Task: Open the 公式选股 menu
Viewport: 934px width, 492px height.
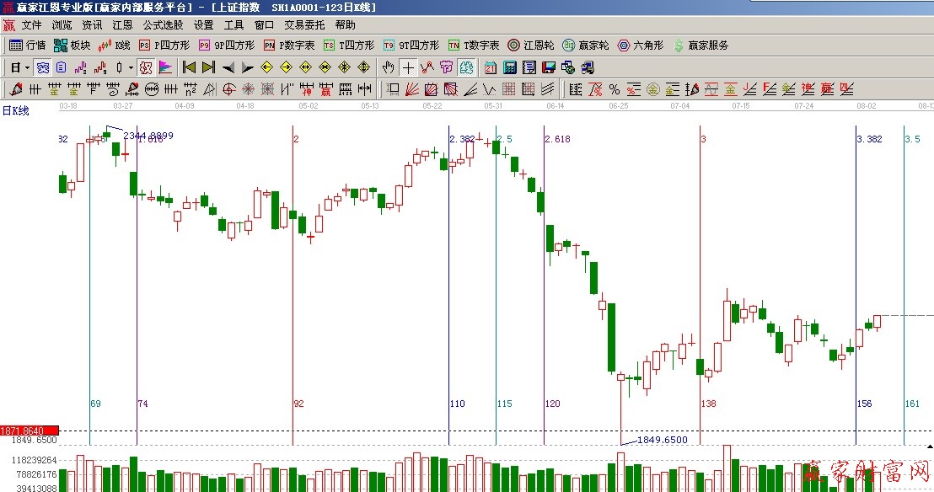Action: [x=163, y=25]
